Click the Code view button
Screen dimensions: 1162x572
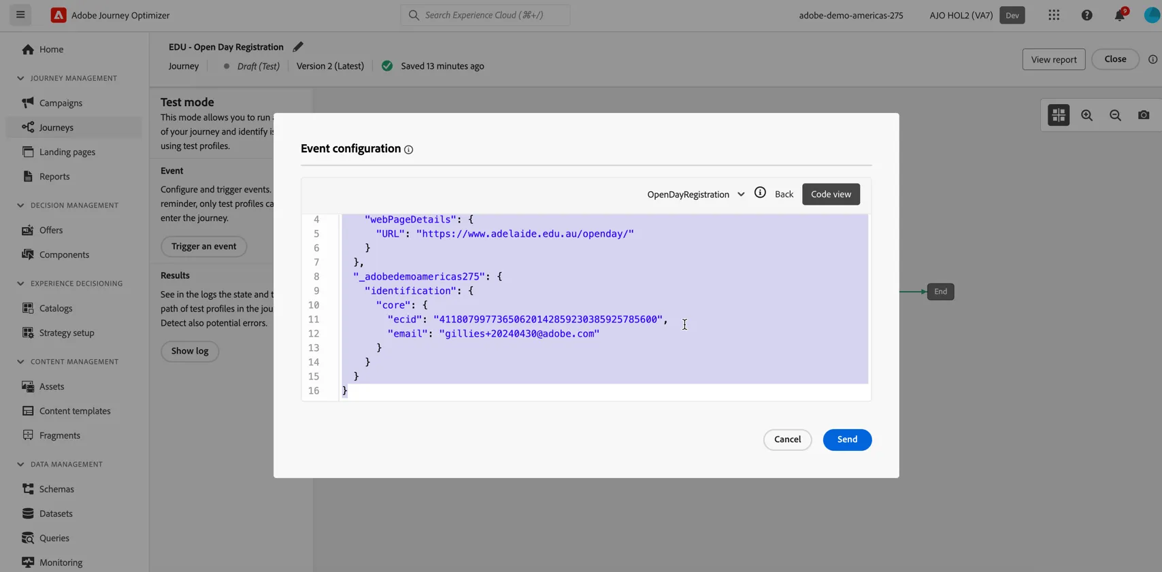[x=831, y=195]
